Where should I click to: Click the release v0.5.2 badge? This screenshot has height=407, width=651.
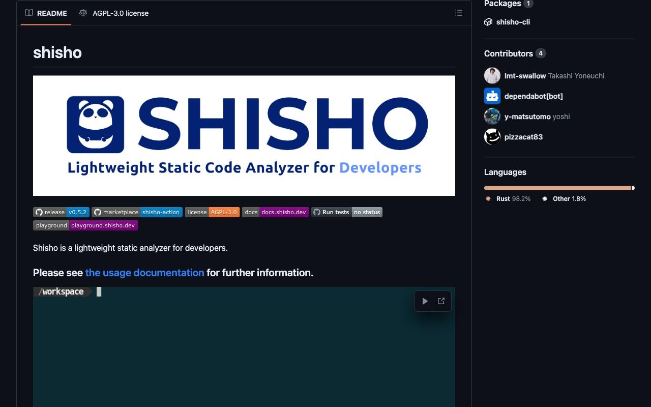pos(61,212)
